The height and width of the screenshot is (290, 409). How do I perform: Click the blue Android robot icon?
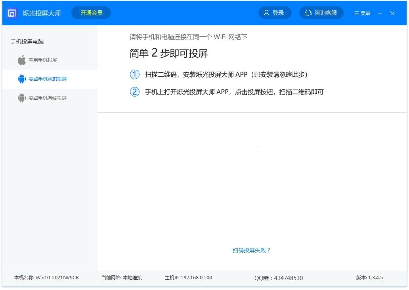pyautogui.click(x=22, y=79)
